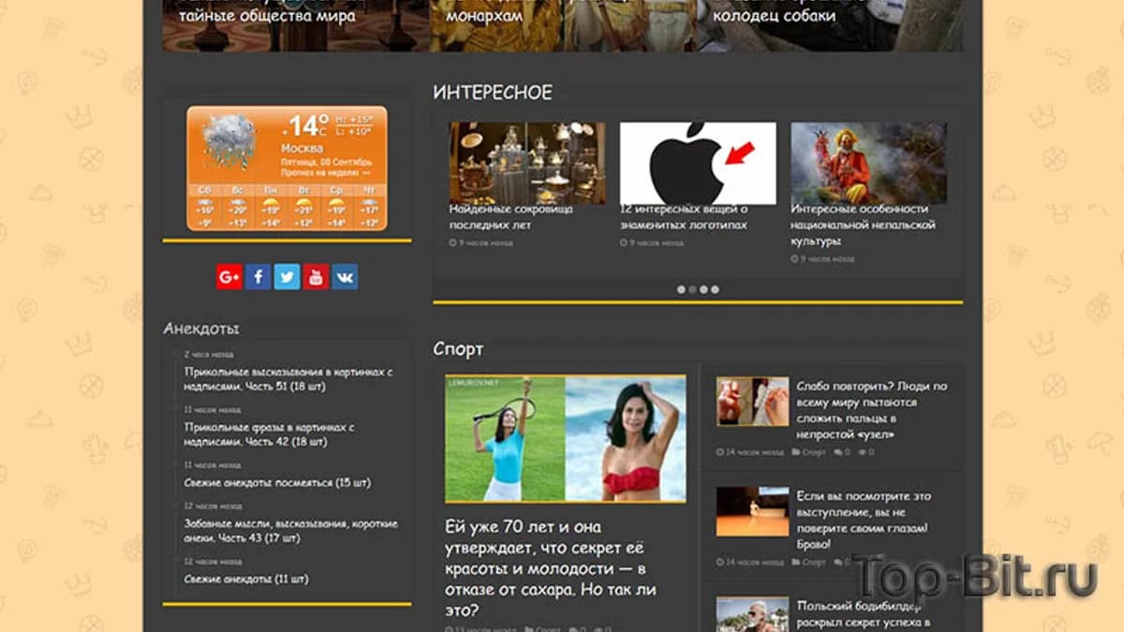
Task: Click the 'ИНТЕРЕСНОЕ' section heading
Action: (493, 93)
